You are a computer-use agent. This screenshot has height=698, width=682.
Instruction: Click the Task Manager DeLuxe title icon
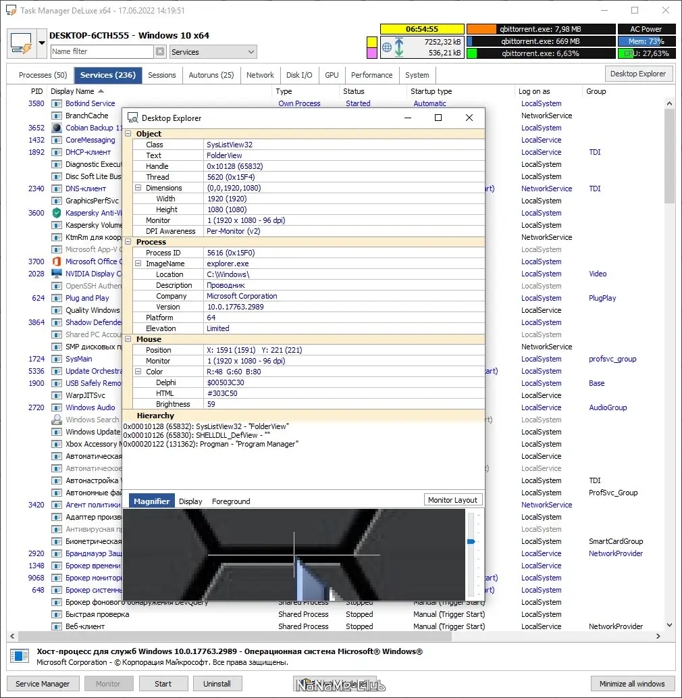tap(11, 10)
